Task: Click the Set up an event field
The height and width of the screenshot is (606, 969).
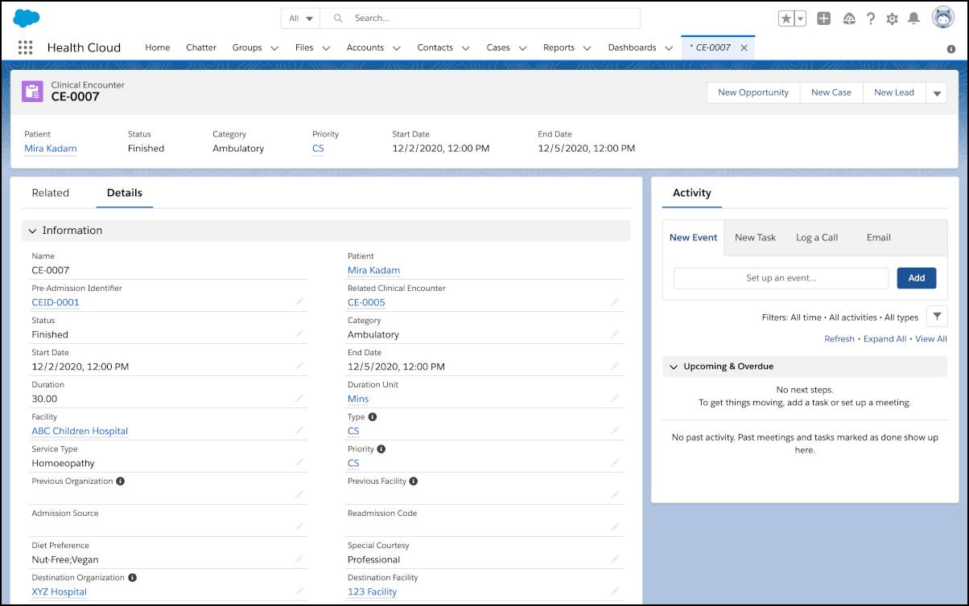Action: coord(781,278)
